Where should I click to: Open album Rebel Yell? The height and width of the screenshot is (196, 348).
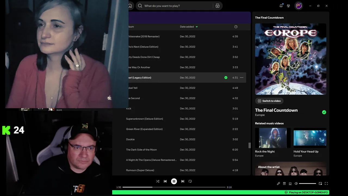133,88
